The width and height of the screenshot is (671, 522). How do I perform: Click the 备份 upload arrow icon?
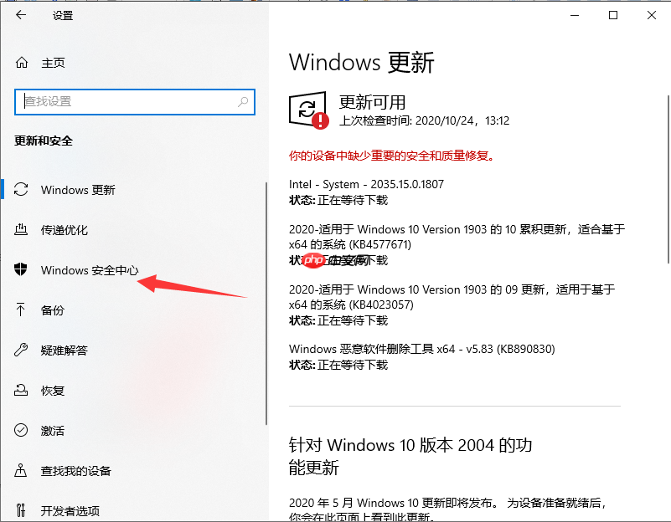click(21, 310)
